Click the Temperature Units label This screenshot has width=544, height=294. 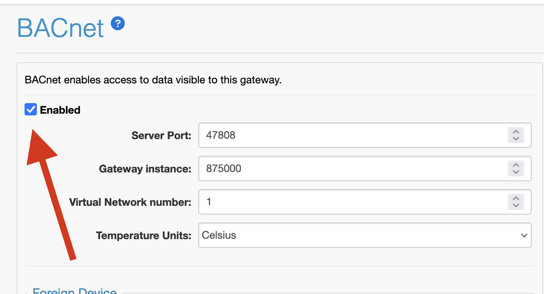(x=144, y=236)
